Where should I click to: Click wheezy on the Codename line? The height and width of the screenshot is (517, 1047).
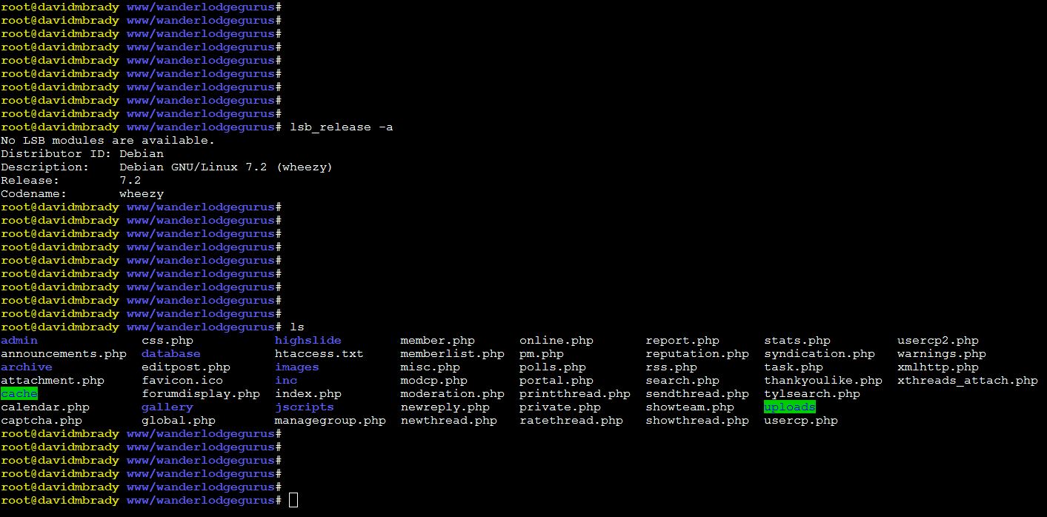tap(141, 194)
